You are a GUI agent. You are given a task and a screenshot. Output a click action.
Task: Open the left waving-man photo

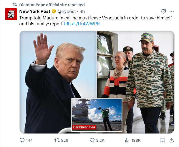point(58,82)
